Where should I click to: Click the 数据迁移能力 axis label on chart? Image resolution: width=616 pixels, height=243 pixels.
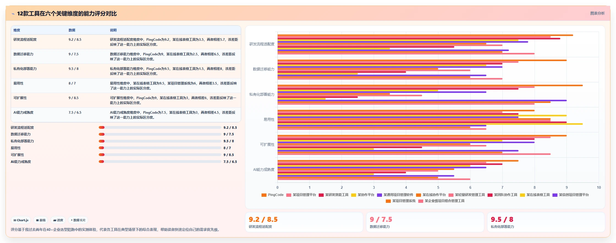[x=263, y=69]
